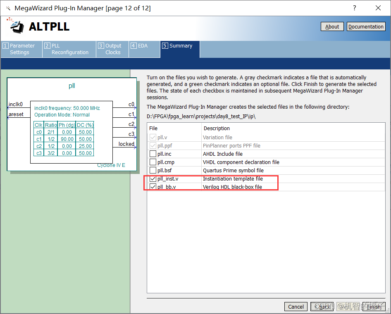Click the Verilog HDL black-box file description
The height and width of the screenshot is (314, 391).
tap(232, 187)
